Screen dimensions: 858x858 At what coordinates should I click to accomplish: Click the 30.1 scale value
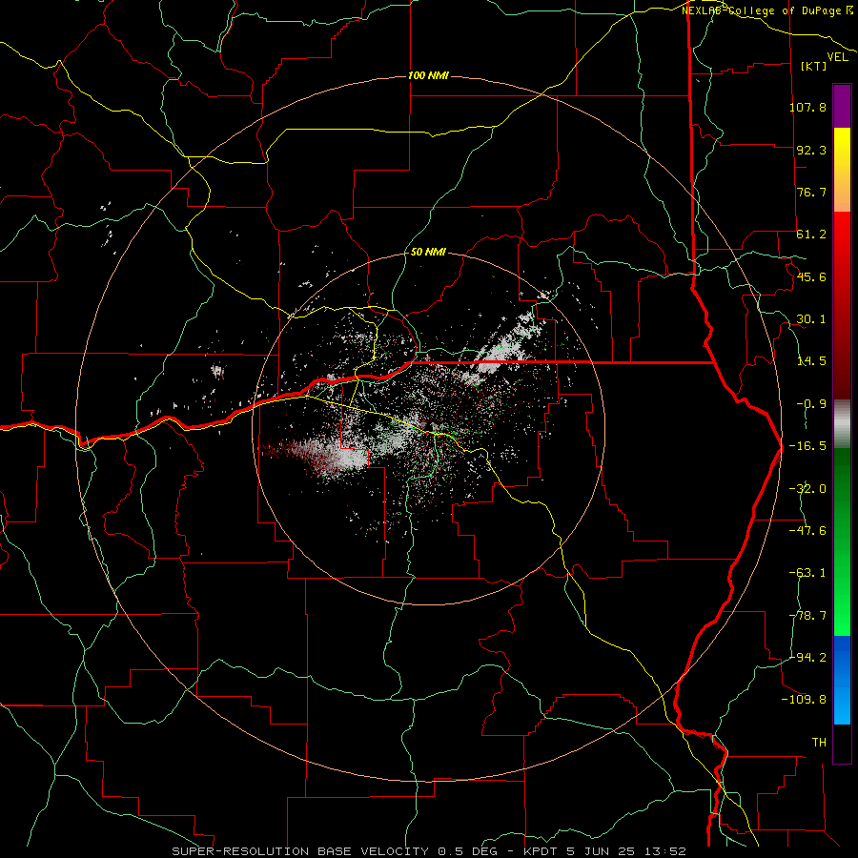(811, 319)
